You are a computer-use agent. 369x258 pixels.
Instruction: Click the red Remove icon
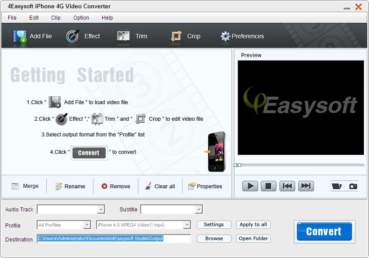point(104,186)
